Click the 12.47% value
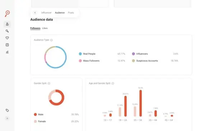208x131 pixels. click(x=121, y=61)
